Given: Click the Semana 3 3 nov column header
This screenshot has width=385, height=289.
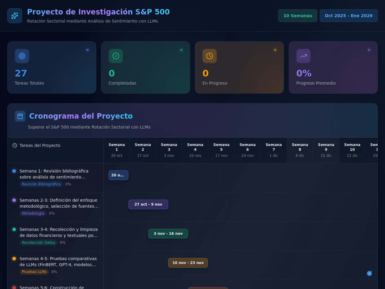Looking at the screenshot, I should click(x=169, y=150).
